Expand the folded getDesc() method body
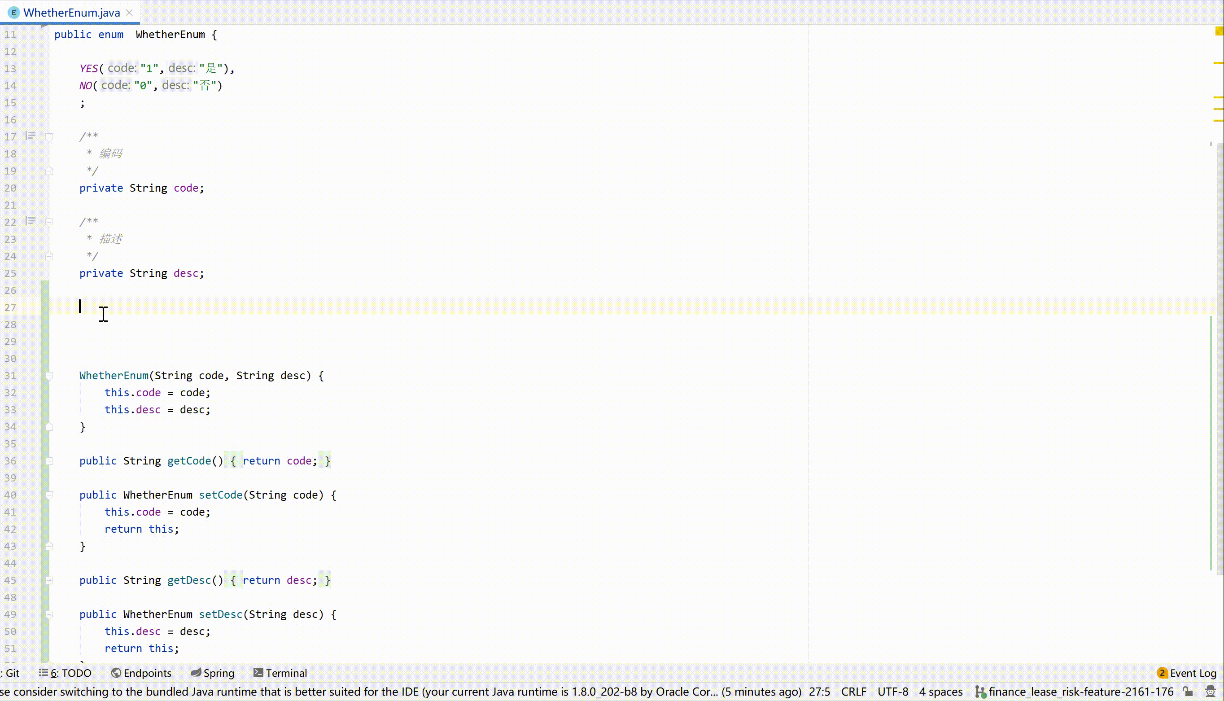 pyautogui.click(x=49, y=580)
